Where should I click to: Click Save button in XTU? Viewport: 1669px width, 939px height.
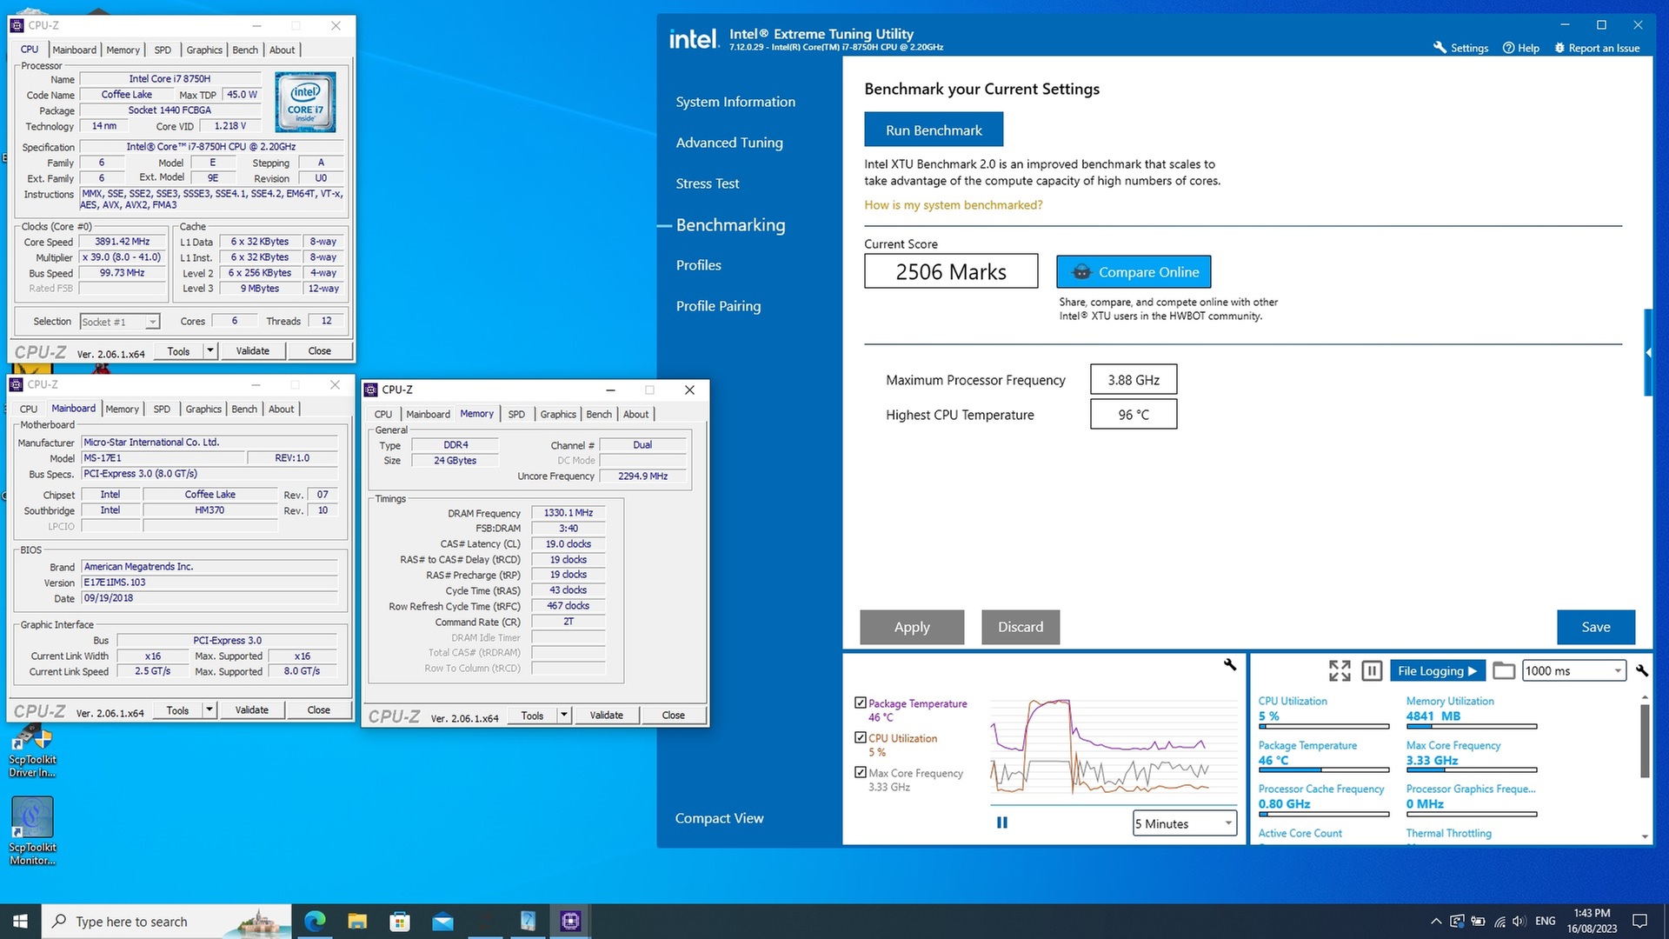[x=1596, y=627]
